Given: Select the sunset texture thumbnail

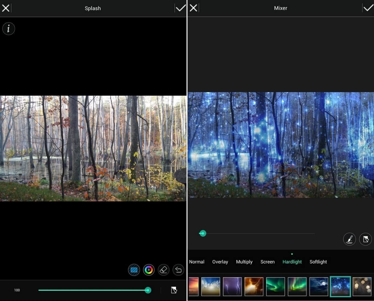Looking at the screenshot, I should 194,287.
